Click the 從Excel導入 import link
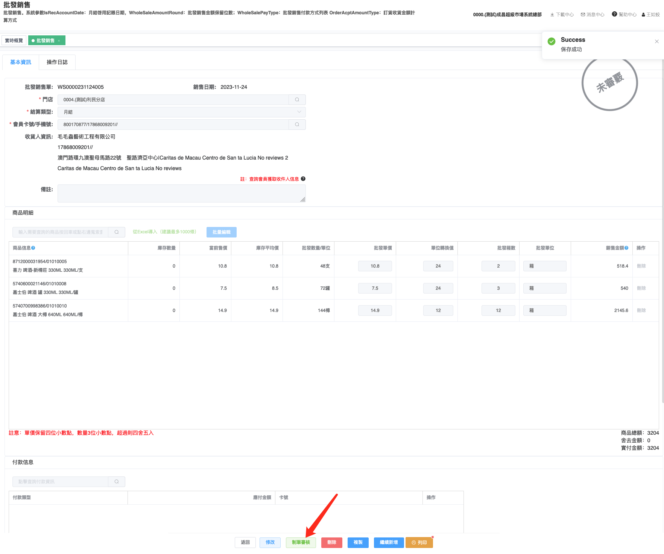The image size is (664, 554). (x=164, y=232)
